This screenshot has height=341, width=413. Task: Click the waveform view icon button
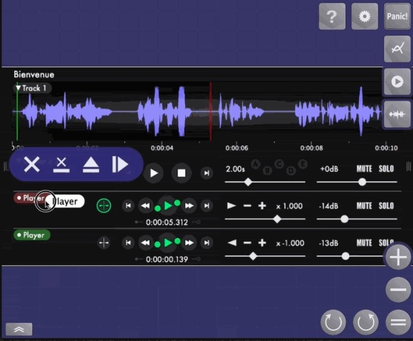point(397,113)
